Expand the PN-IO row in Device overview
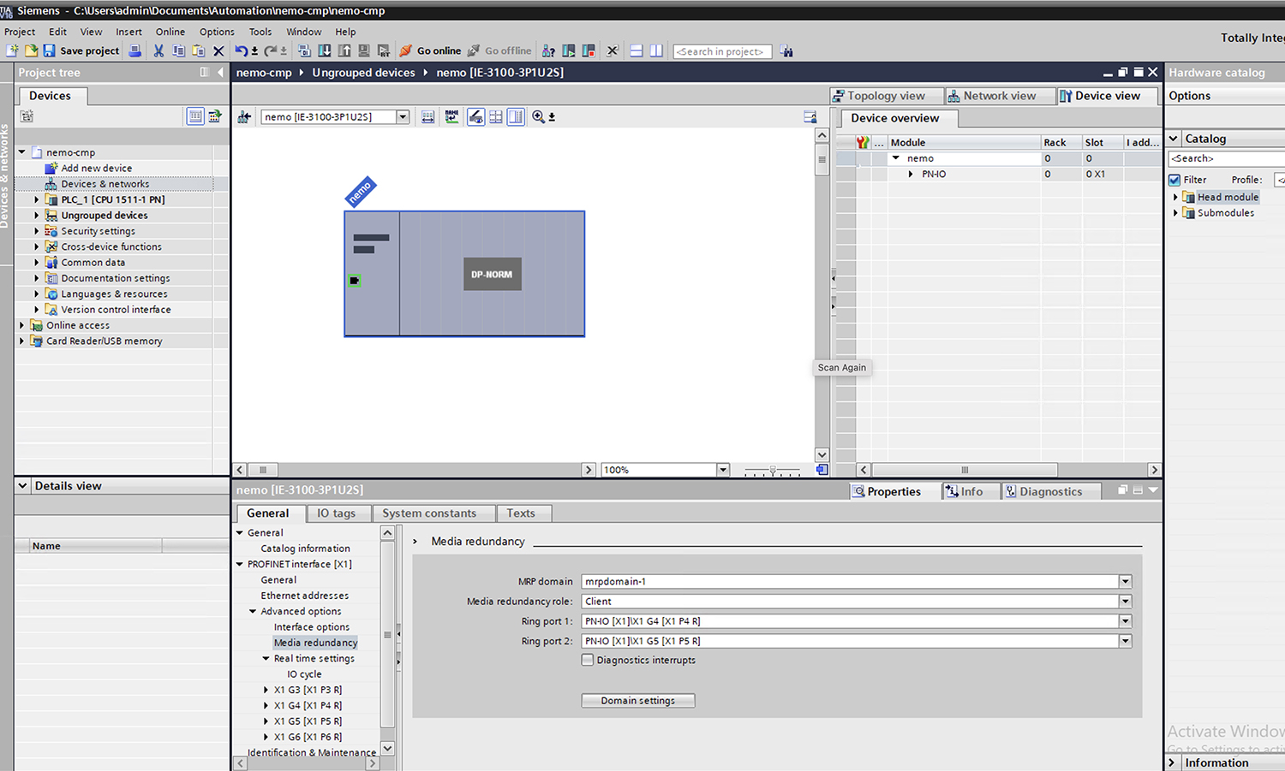The width and height of the screenshot is (1285, 771). (911, 174)
